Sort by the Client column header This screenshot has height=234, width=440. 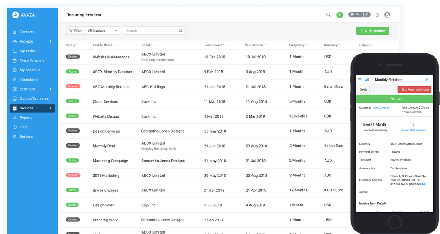147,45
